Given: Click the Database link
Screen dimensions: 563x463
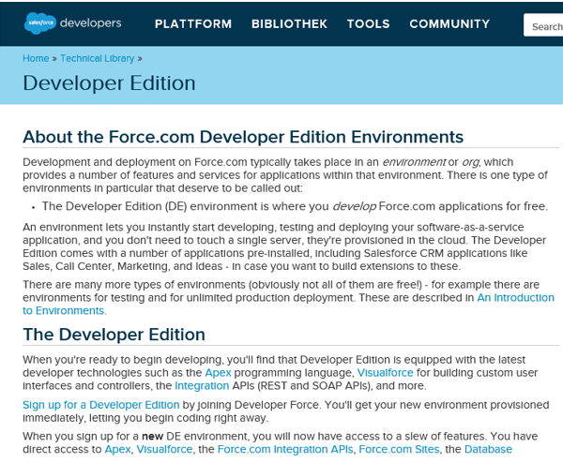Looking at the screenshot, I should (x=488, y=449).
